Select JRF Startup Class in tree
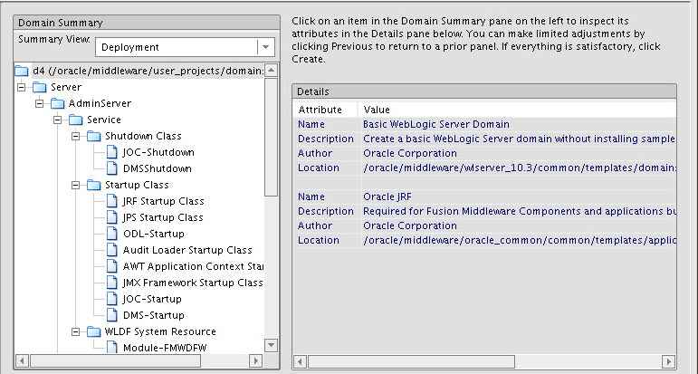Screen dimensions: 698x374 coord(163,201)
